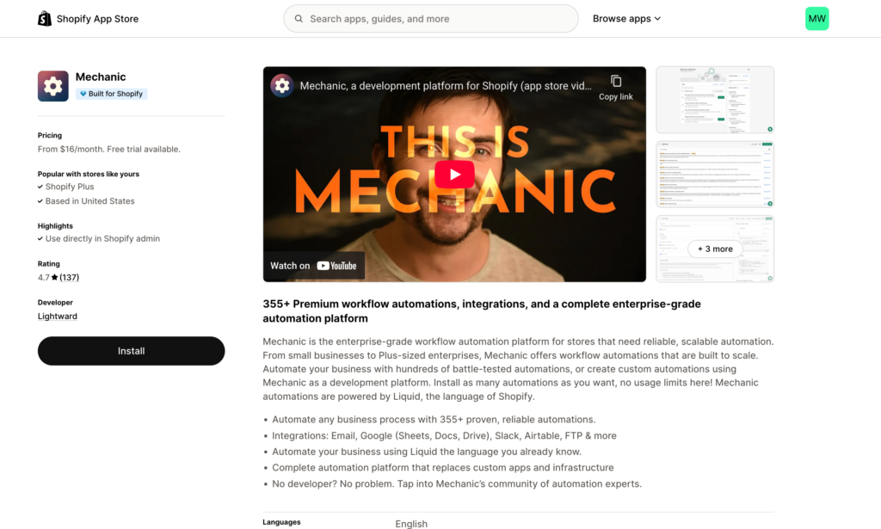Expand the remaining screenshots with +3 more

click(714, 249)
